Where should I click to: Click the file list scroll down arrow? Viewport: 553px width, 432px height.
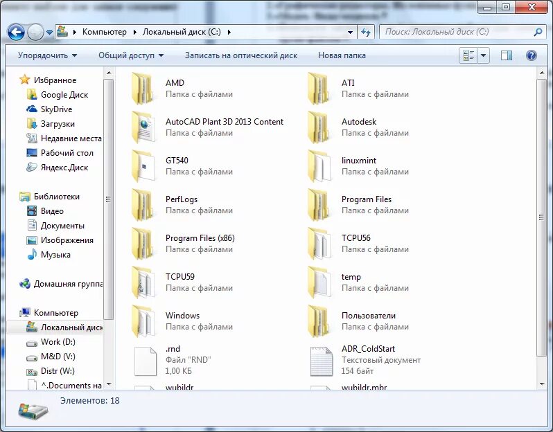point(542,384)
